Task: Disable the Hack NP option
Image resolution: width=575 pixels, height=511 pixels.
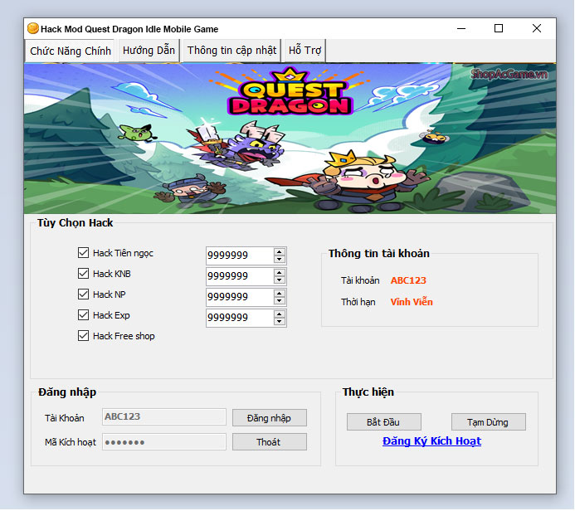Action: tap(83, 294)
